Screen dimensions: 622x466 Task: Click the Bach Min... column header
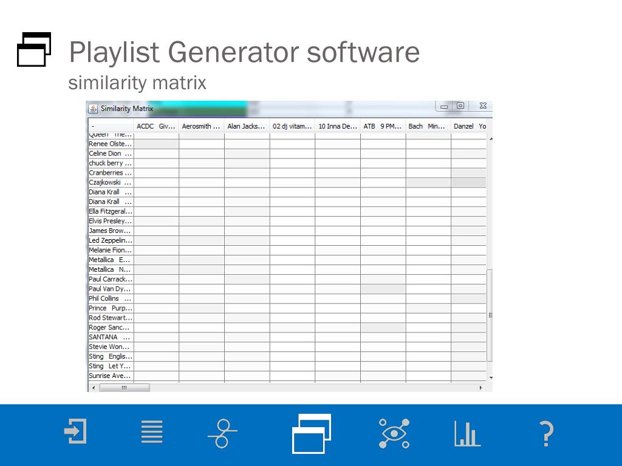(428, 126)
